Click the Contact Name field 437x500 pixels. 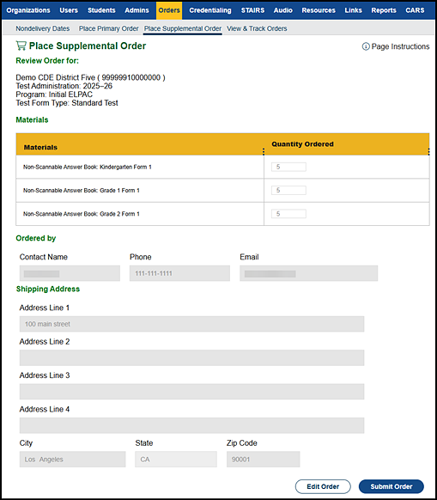[x=70, y=273]
